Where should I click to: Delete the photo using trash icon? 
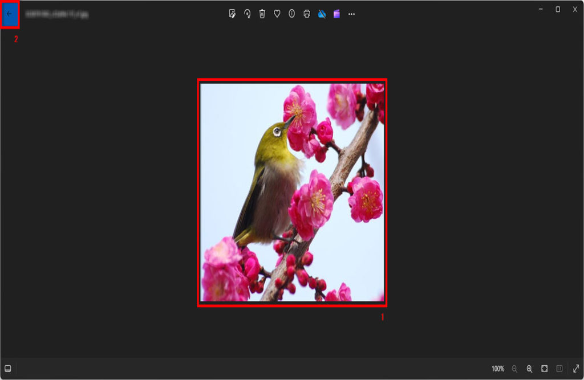coord(262,14)
